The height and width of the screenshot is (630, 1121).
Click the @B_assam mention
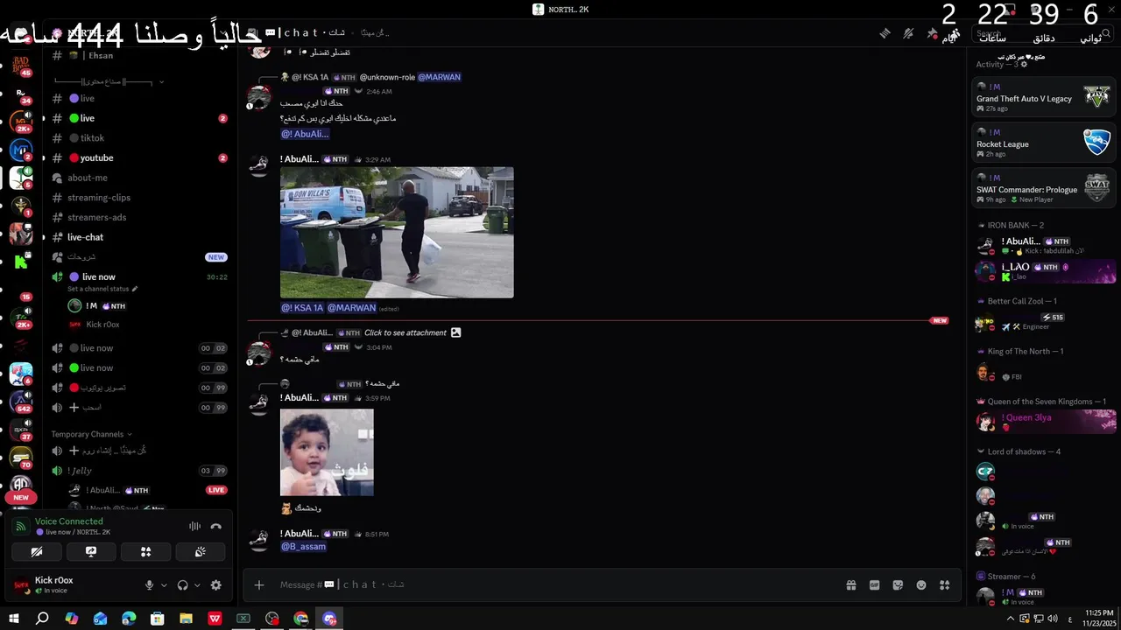[303, 546]
